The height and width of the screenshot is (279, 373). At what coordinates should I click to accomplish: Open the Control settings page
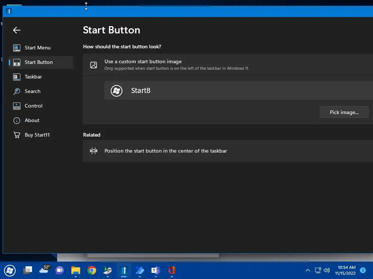(41, 106)
